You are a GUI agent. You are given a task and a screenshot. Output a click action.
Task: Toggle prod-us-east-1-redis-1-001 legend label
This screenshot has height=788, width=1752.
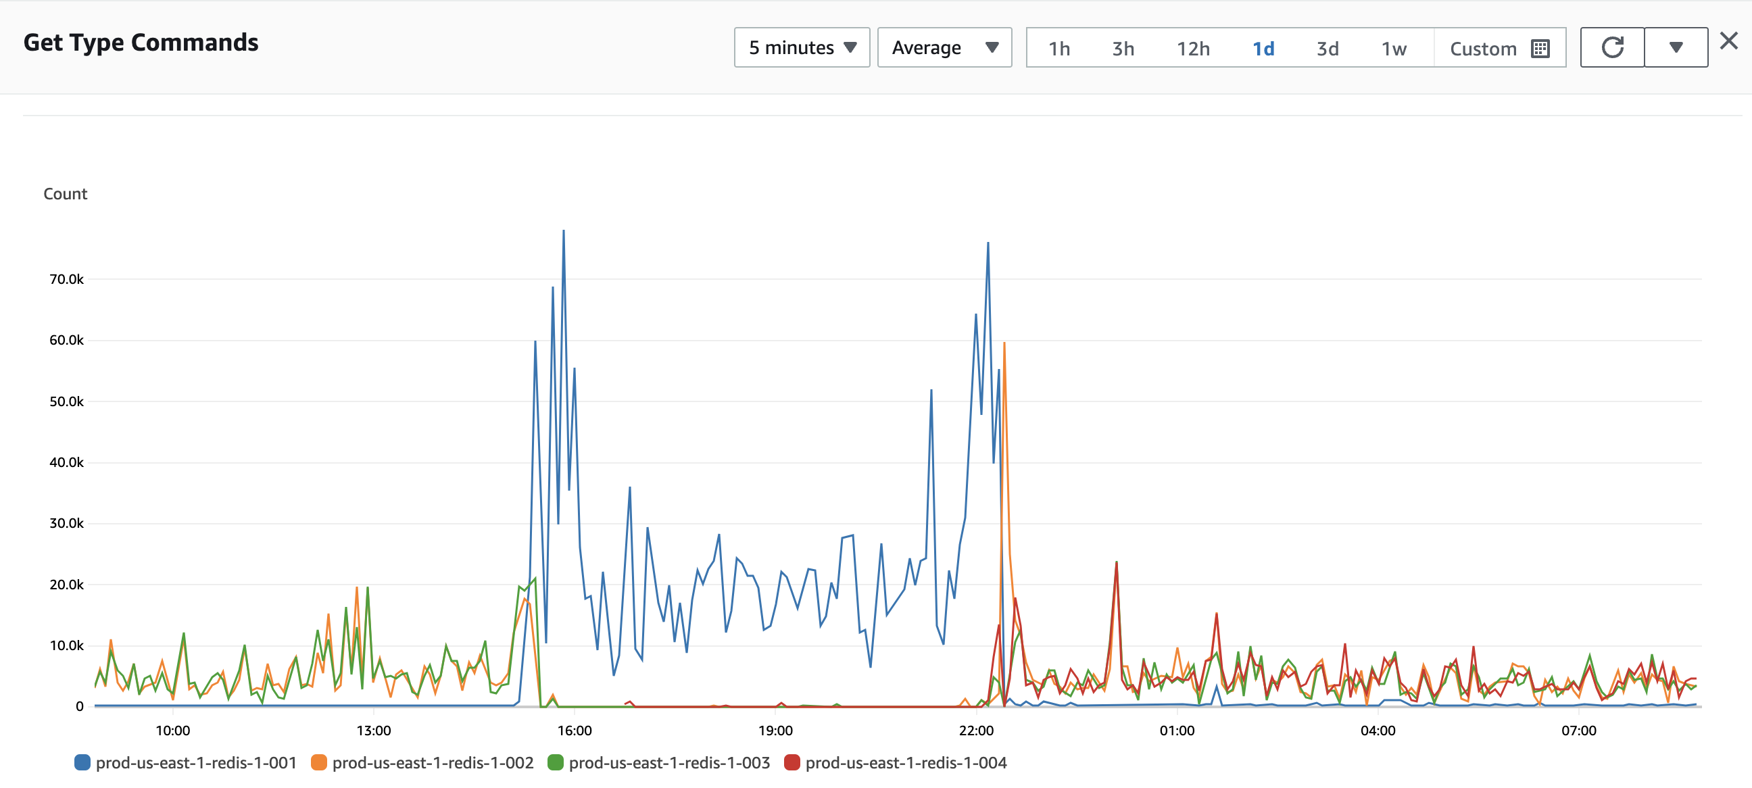(196, 762)
